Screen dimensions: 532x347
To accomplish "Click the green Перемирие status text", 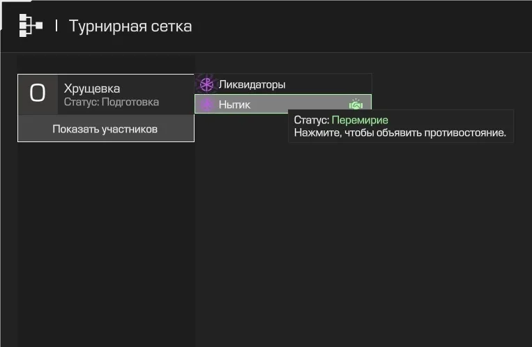I will coord(360,120).
